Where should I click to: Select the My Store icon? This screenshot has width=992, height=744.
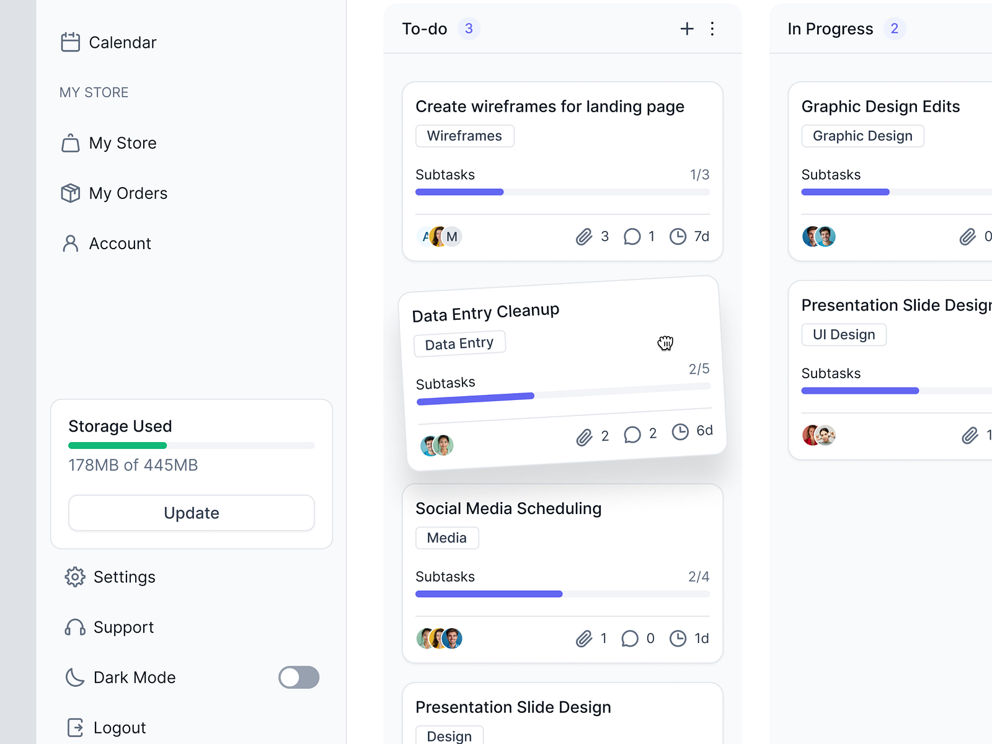[72, 143]
